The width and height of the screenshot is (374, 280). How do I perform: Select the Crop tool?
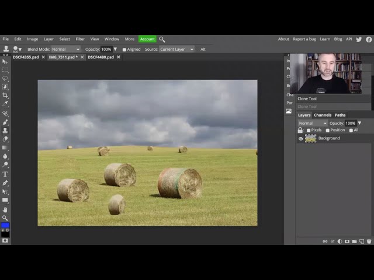(5, 95)
